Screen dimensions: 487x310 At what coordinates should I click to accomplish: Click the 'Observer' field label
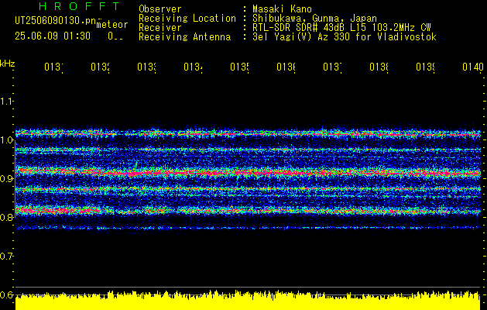[x=160, y=9]
